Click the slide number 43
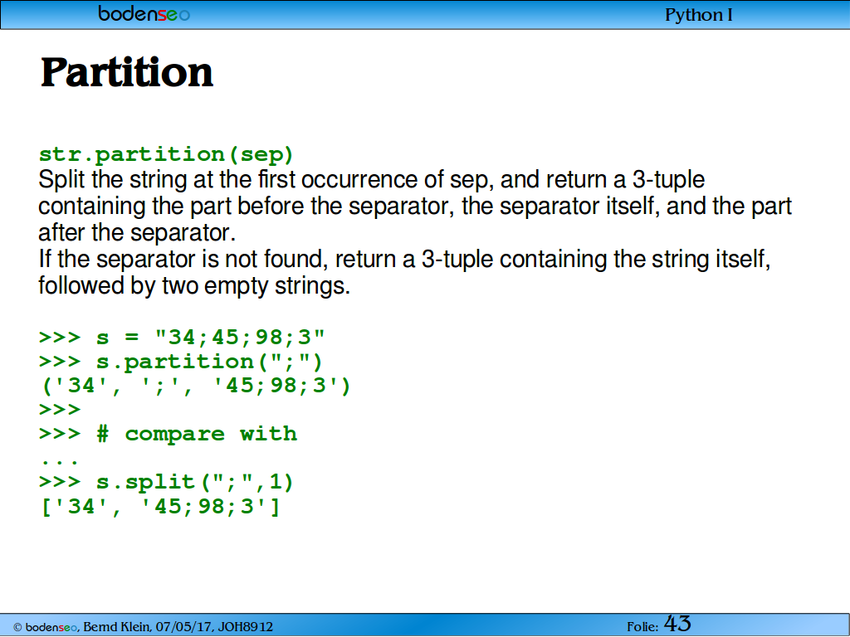This screenshot has width=850, height=637. click(x=677, y=624)
